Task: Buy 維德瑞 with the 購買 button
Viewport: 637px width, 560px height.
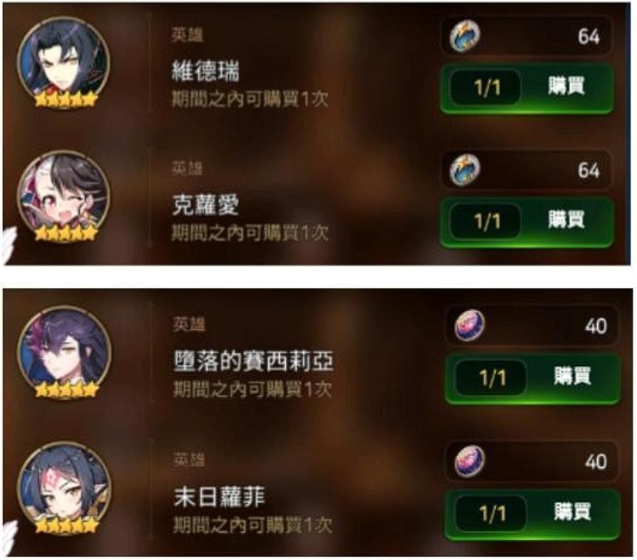Action: click(527, 88)
